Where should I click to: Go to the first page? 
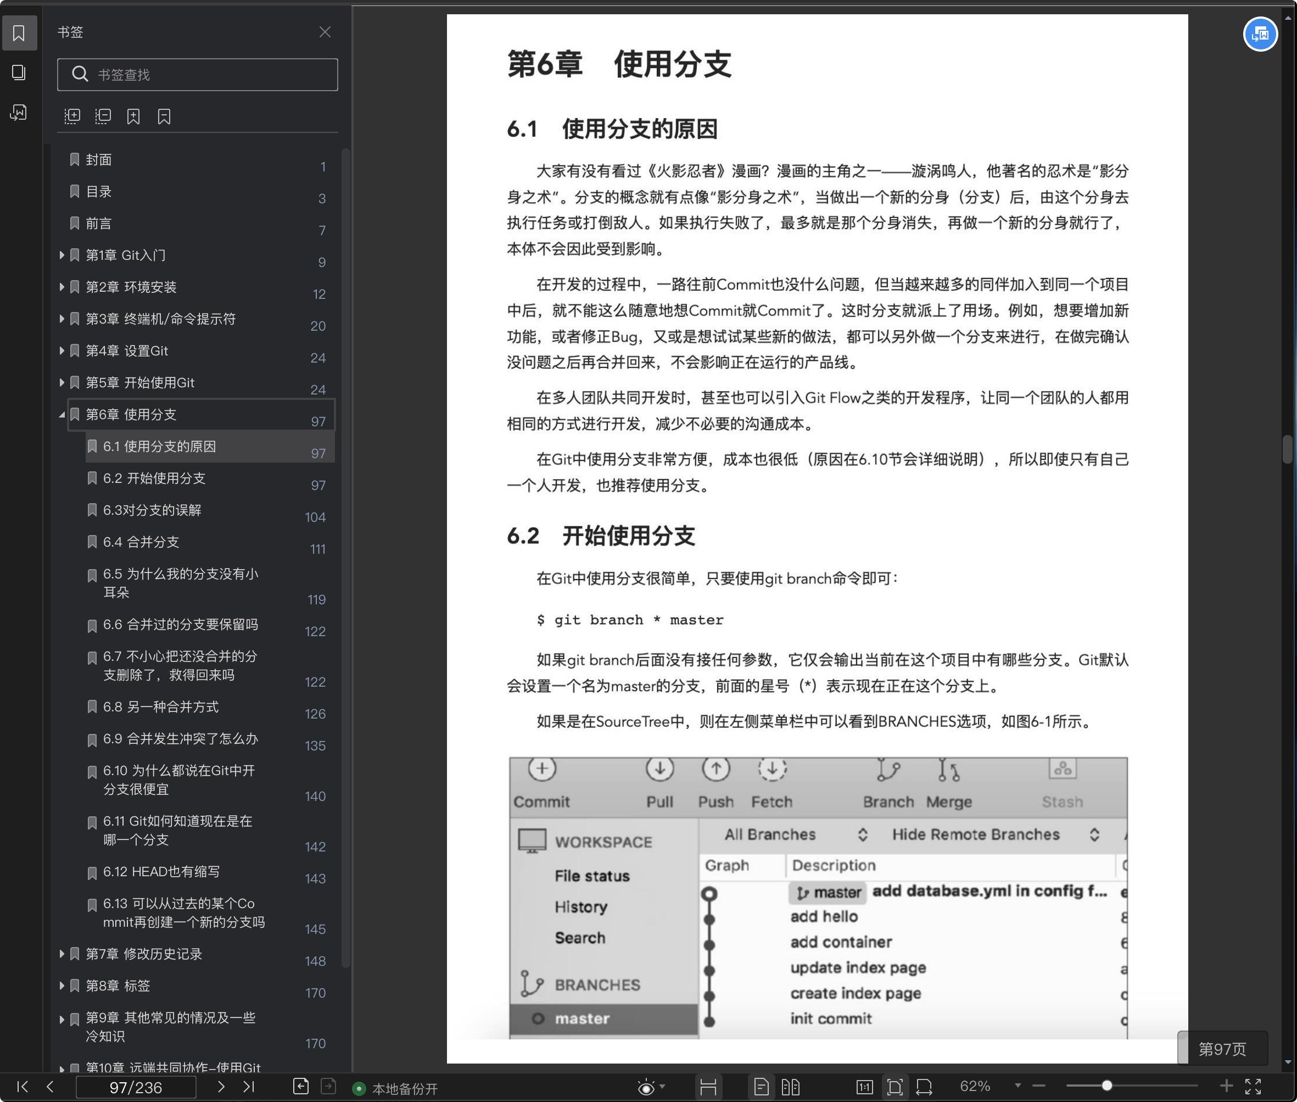pyautogui.click(x=23, y=1087)
